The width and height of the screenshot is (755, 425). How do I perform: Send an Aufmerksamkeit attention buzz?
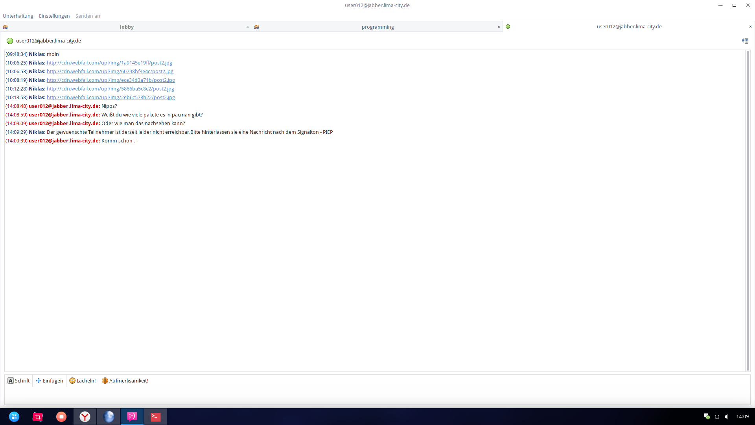(x=125, y=381)
